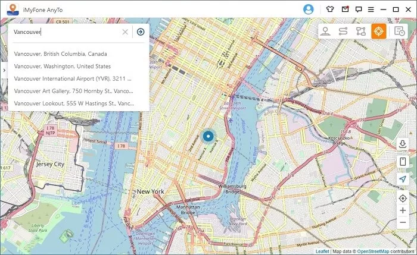Minimize the iMyFone AnyTo window
The image size is (417, 255).
383,10
